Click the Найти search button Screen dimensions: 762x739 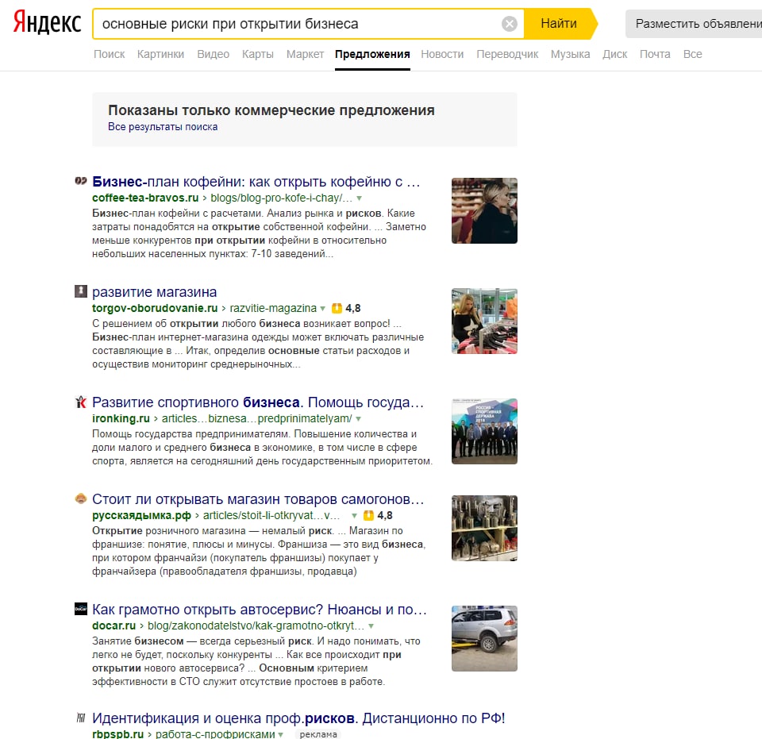coord(559,23)
